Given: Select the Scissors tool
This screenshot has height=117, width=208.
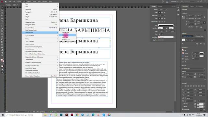Looking at the screenshot, I should pos(2,37).
